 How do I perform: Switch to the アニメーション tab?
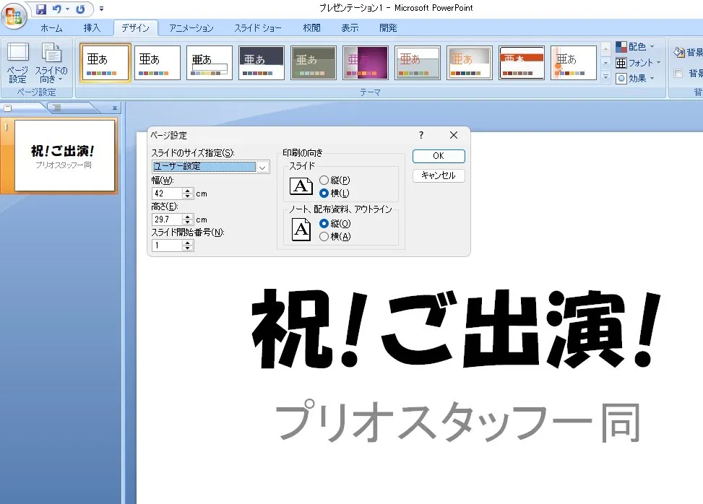pos(191,28)
